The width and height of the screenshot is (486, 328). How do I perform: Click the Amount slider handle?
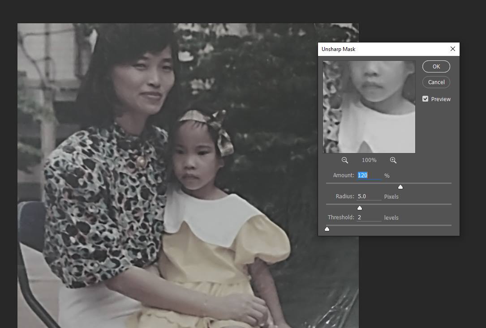click(x=400, y=187)
